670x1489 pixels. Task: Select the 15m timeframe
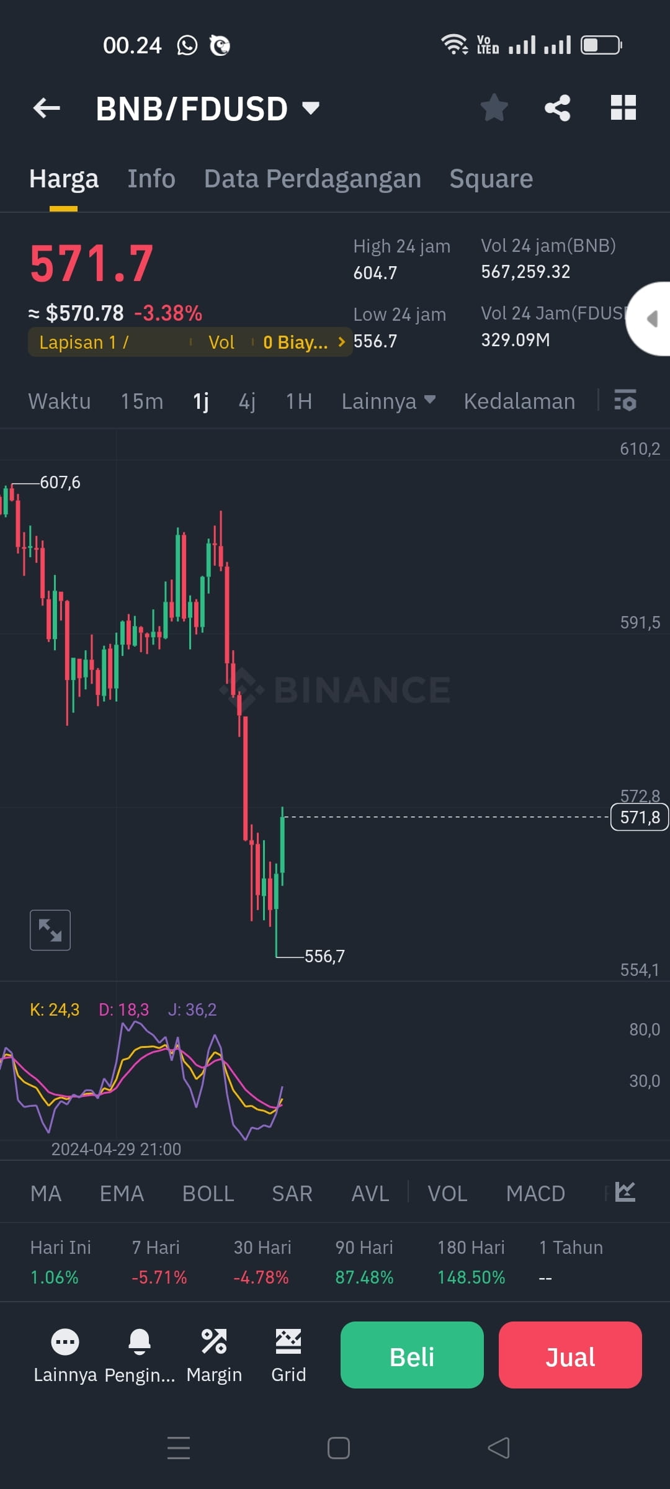pos(141,401)
